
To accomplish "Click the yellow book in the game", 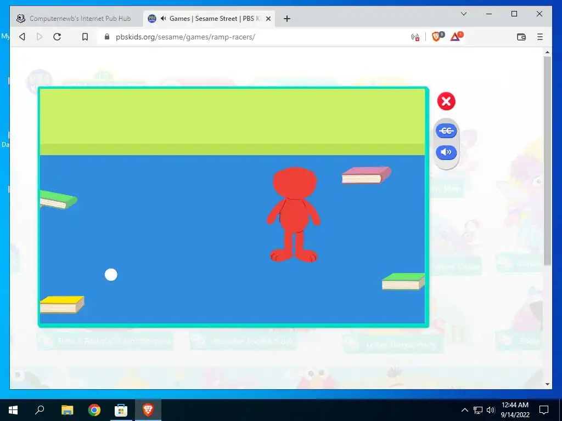I will click(61, 305).
